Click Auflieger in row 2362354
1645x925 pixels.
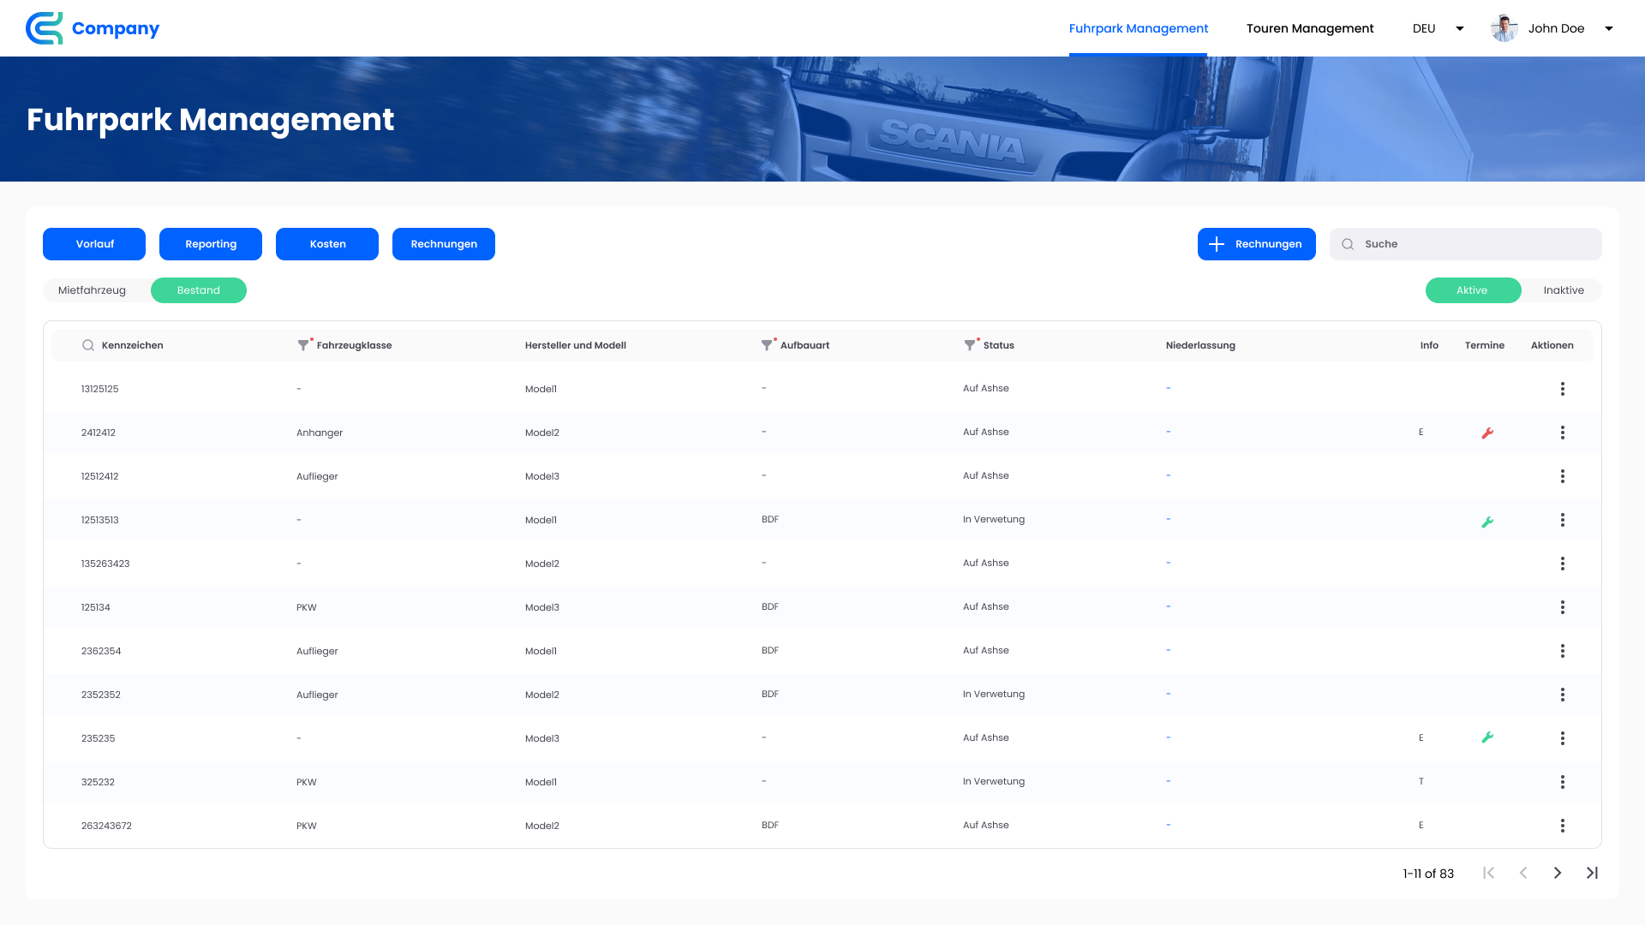coord(317,651)
